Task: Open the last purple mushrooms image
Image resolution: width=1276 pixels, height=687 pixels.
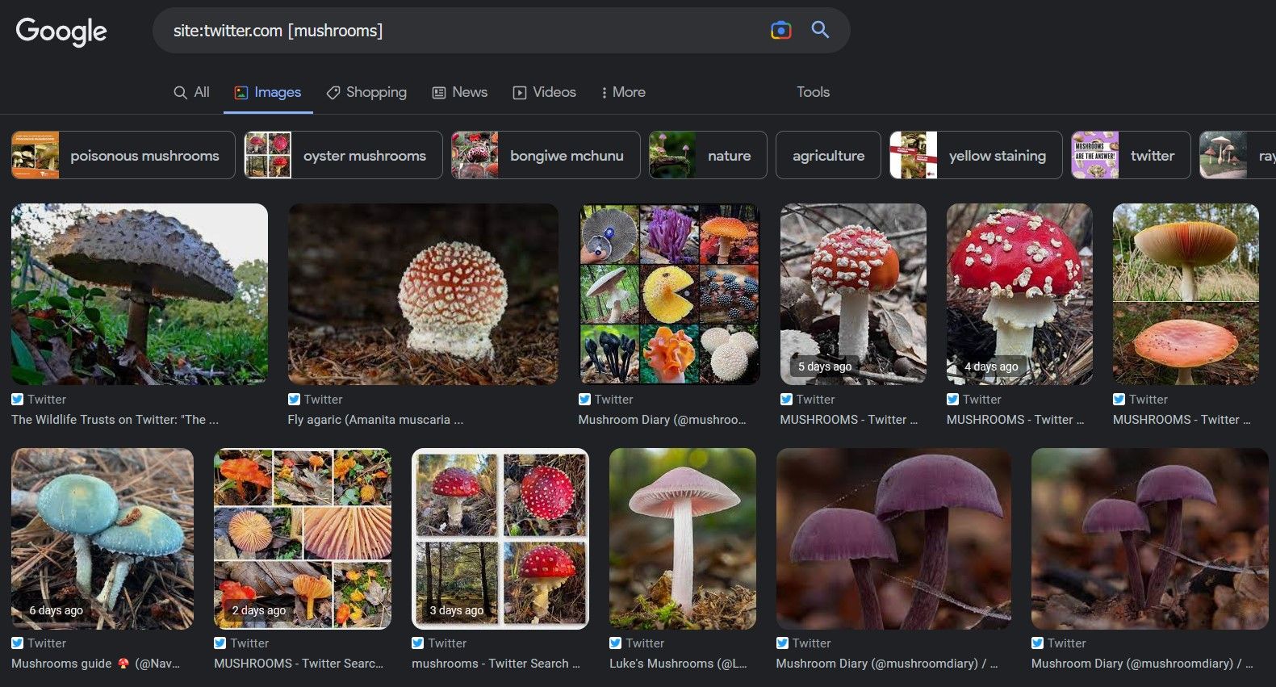Action: tap(1150, 538)
